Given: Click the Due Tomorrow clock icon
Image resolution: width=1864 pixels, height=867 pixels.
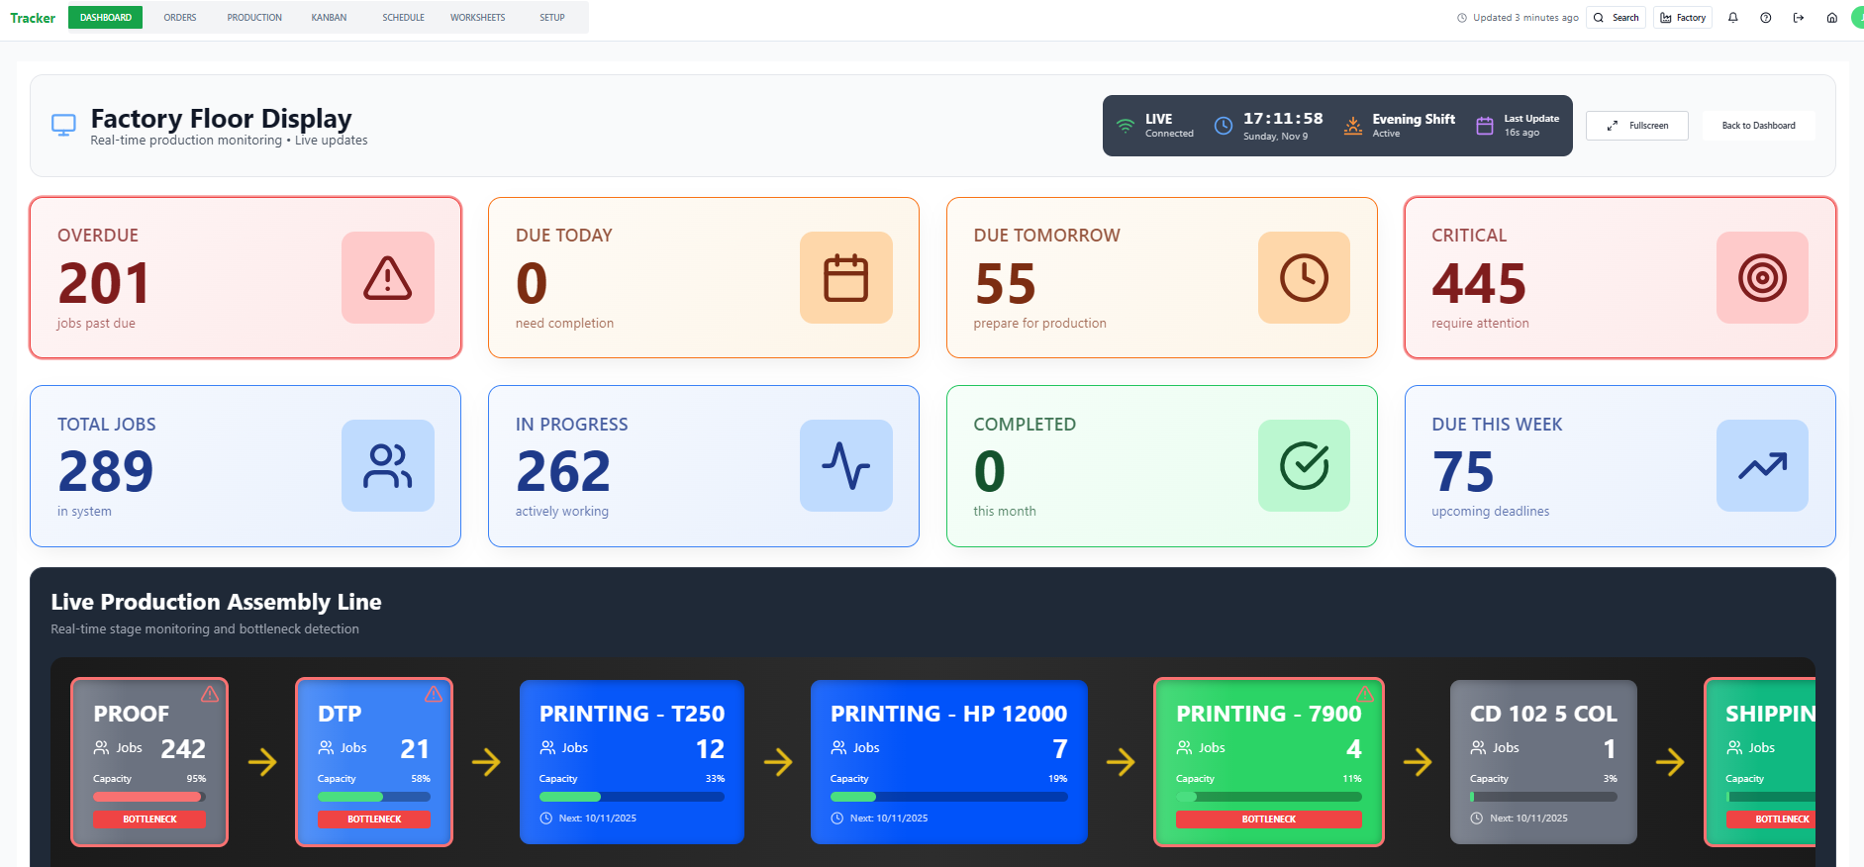Looking at the screenshot, I should click(x=1304, y=278).
